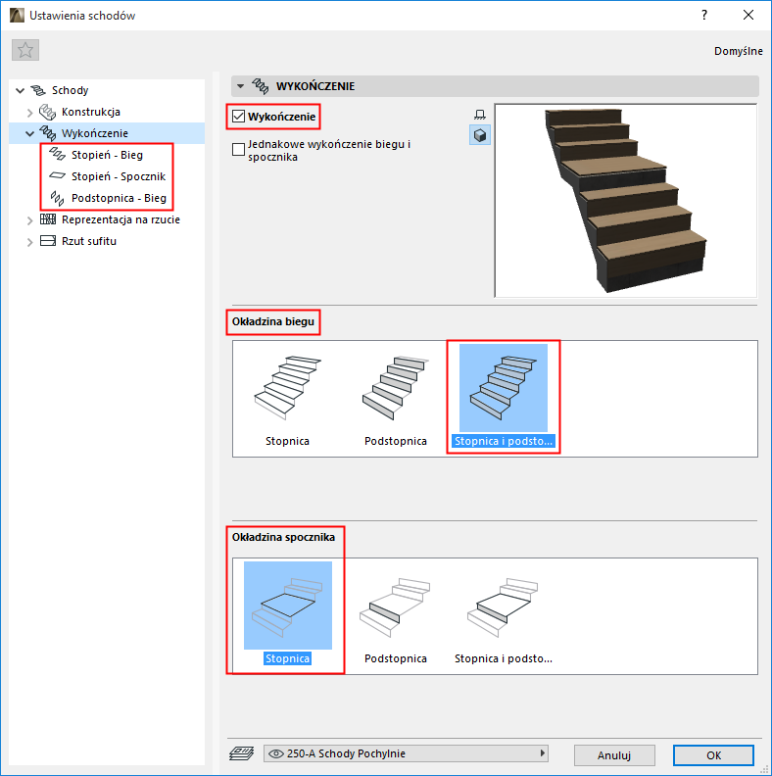This screenshot has width=772, height=776.
Task: Click the Rzut sufitu ceiling icon
Action: [x=48, y=241]
